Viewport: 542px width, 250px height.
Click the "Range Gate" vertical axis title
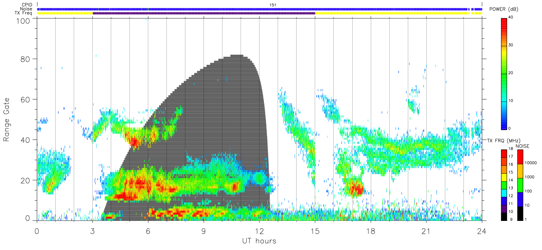(x=7, y=120)
